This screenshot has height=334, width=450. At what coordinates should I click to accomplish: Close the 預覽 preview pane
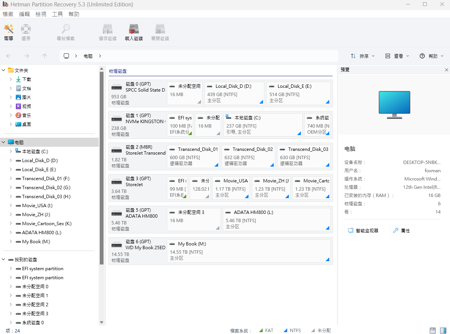447,70
